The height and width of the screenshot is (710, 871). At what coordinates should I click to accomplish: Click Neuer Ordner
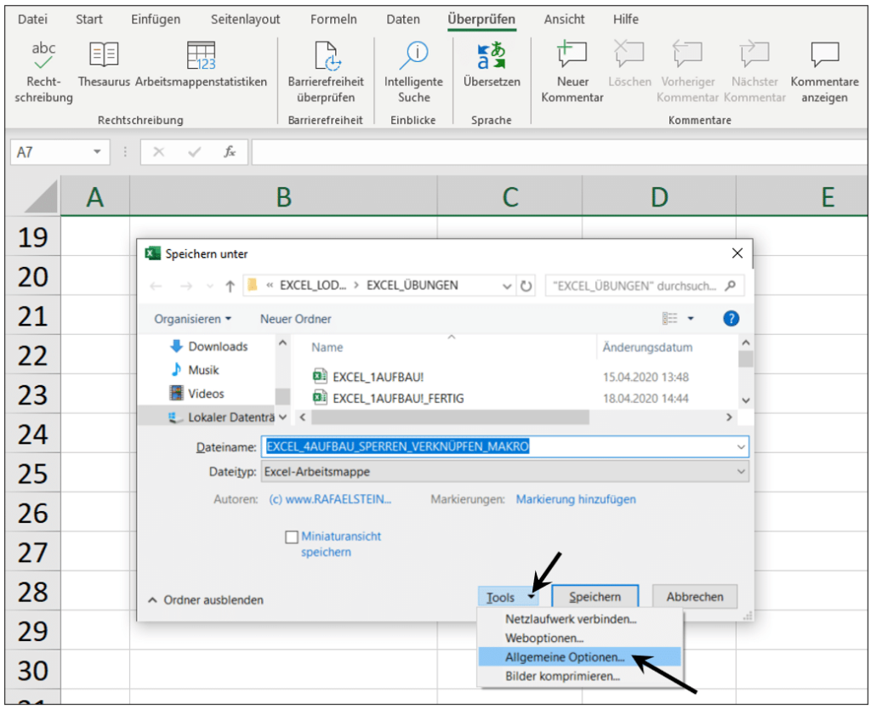[x=296, y=319]
